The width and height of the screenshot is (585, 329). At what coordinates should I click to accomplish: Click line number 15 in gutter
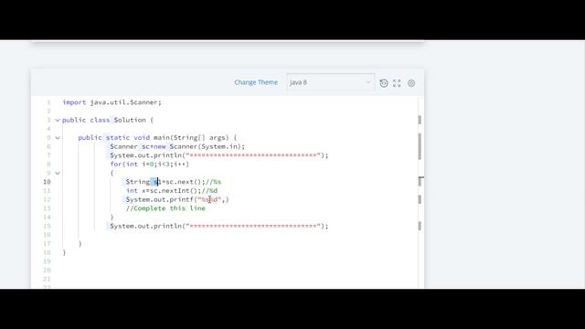[47, 226]
